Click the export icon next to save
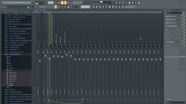This screenshot has height=104, width=186. pyautogui.click(x=133, y=3)
